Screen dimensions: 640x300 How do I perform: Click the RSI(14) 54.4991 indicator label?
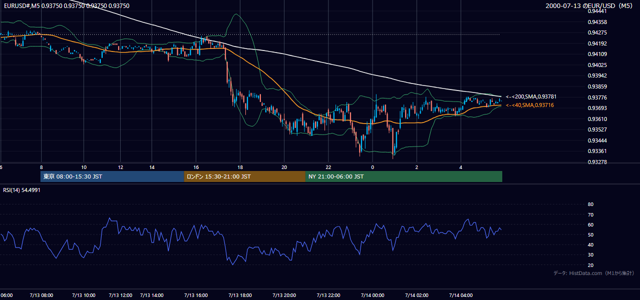(x=22, y=190)
